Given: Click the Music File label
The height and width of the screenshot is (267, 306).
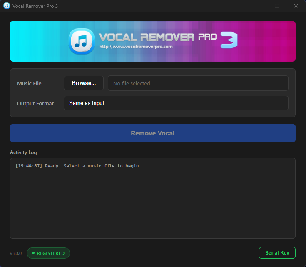Looking at the screenshot, I should (29, 84).
